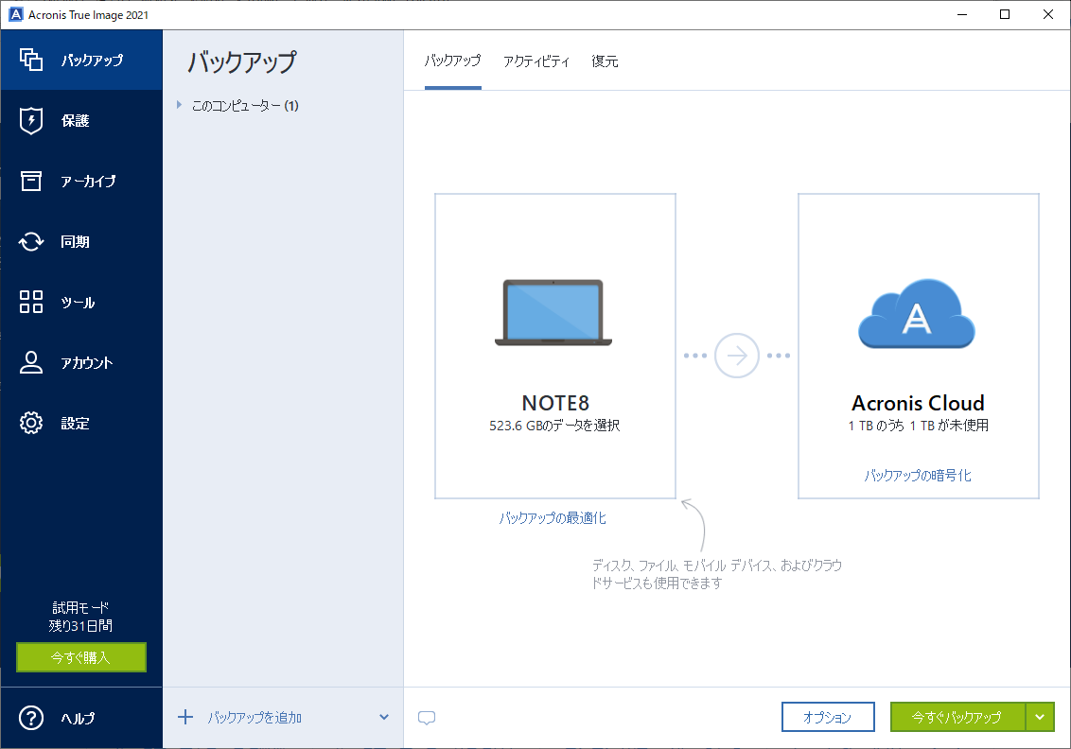Image resolution: width=1071 pixels, height=749 pixels.
Task: Select the 同期 (Sync) icon
Action: [81, 241]
